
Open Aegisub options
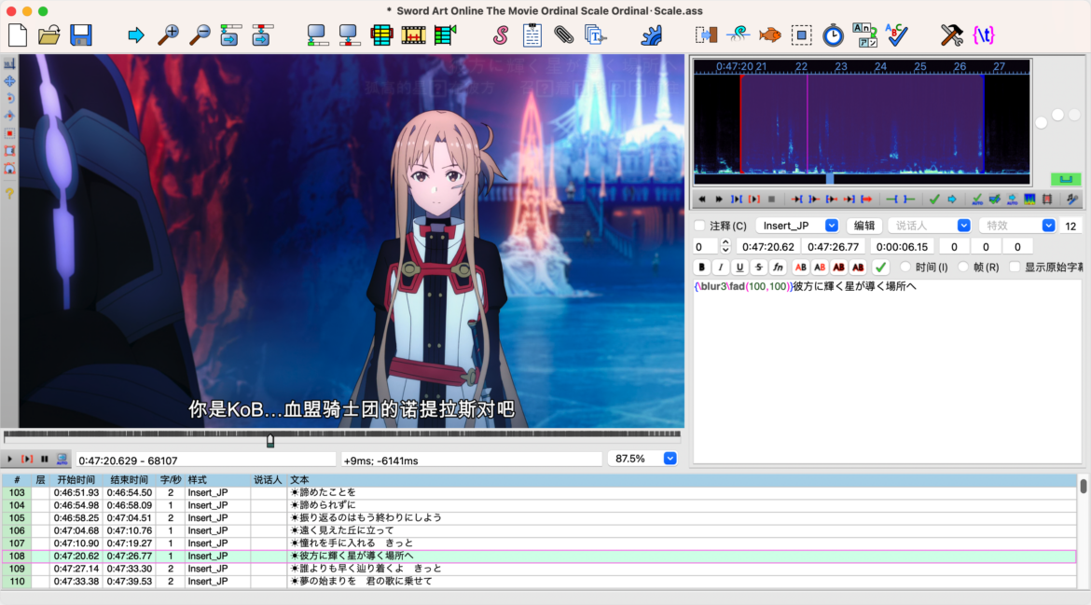tap(952, 34)
